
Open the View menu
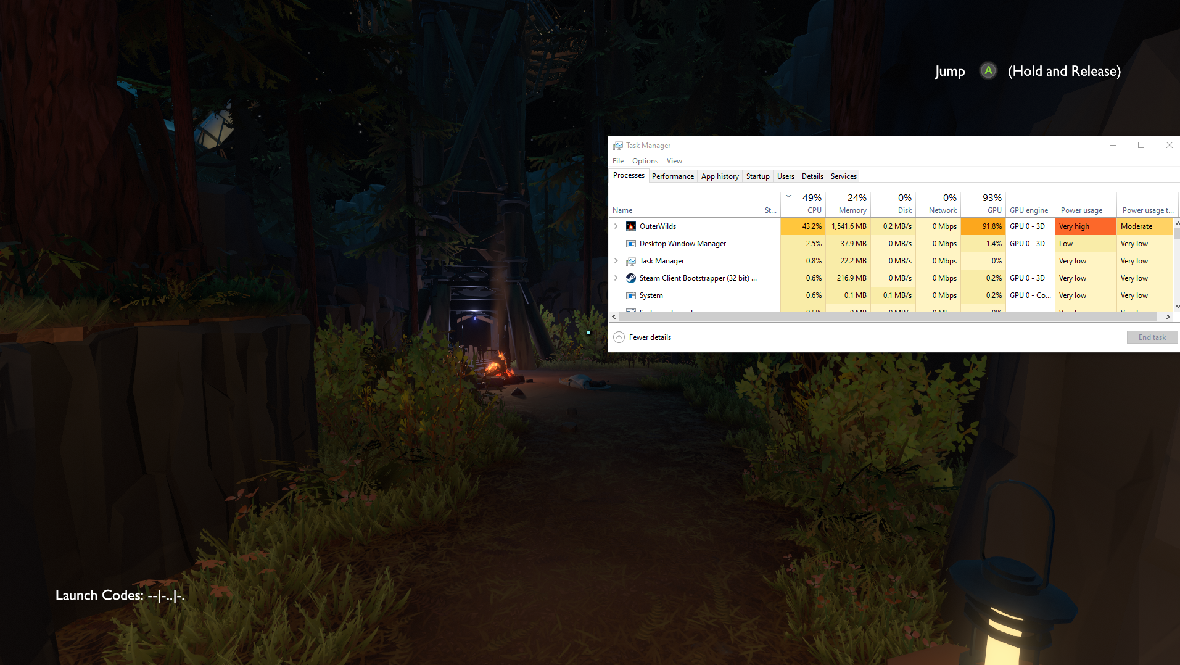[674, 161]
